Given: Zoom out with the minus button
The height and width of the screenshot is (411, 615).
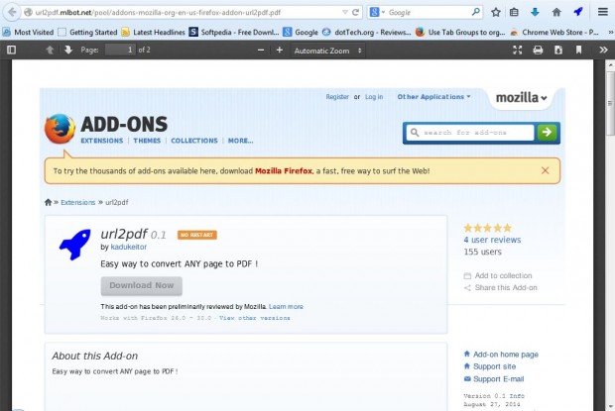Looking at the screenshot, I should [x=261, y=51].
